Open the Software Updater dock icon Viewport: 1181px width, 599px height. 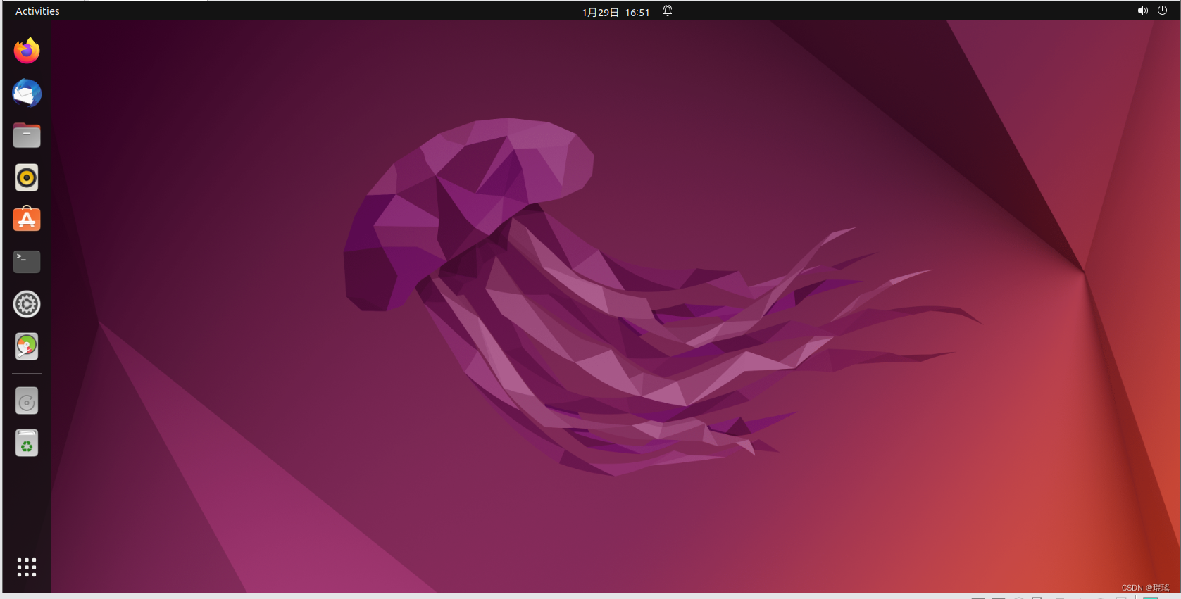27,346
